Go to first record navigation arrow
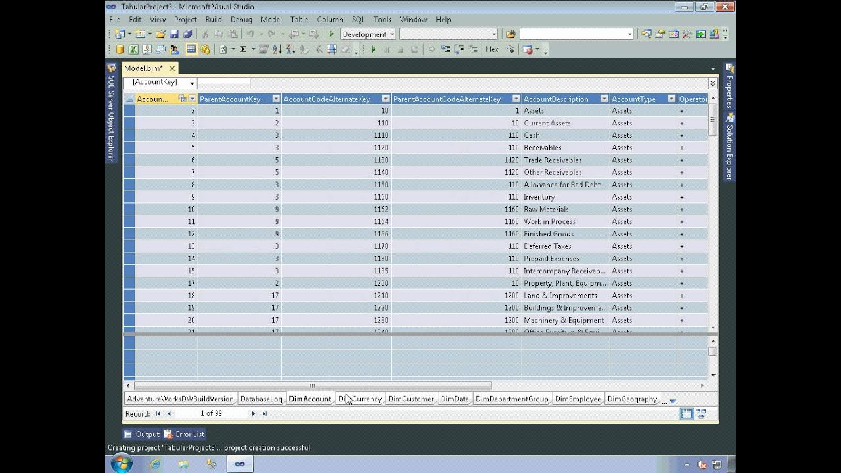 [158, 414]
